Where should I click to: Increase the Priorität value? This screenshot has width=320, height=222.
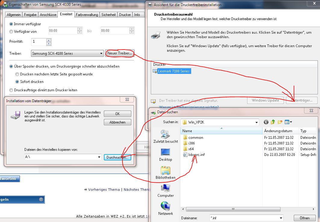click(x=48, y=40)
